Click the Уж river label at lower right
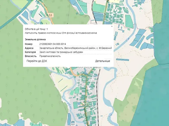This screenshot has width=169, height=126. point(111,115)
